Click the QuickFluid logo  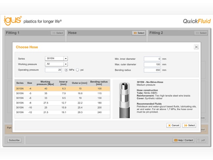[196, 21]
